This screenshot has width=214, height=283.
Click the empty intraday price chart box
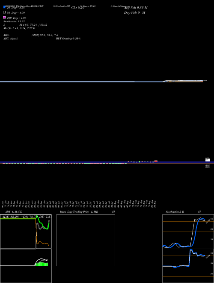coord(86,240)
